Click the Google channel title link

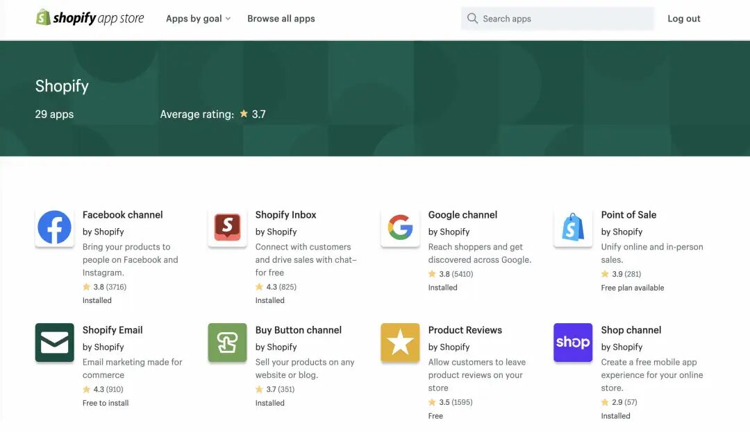click(x=462, y=215)
